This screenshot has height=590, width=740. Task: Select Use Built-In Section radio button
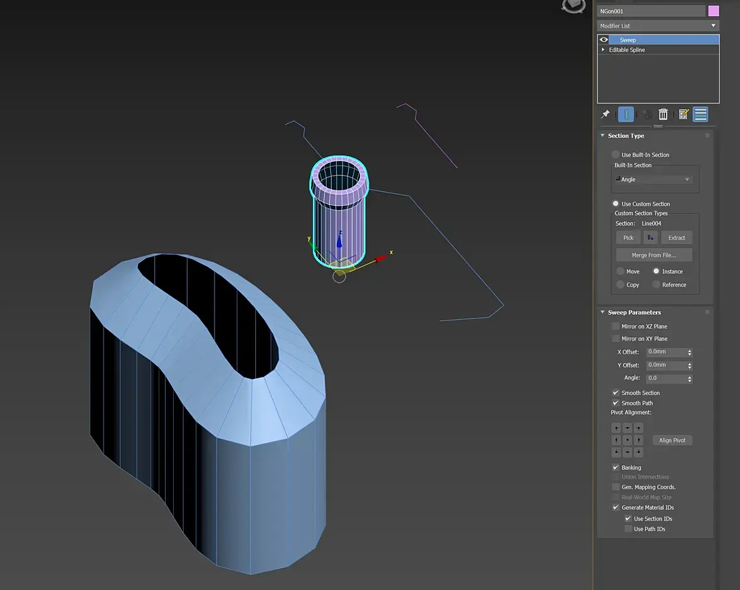[x=616, y=154]
